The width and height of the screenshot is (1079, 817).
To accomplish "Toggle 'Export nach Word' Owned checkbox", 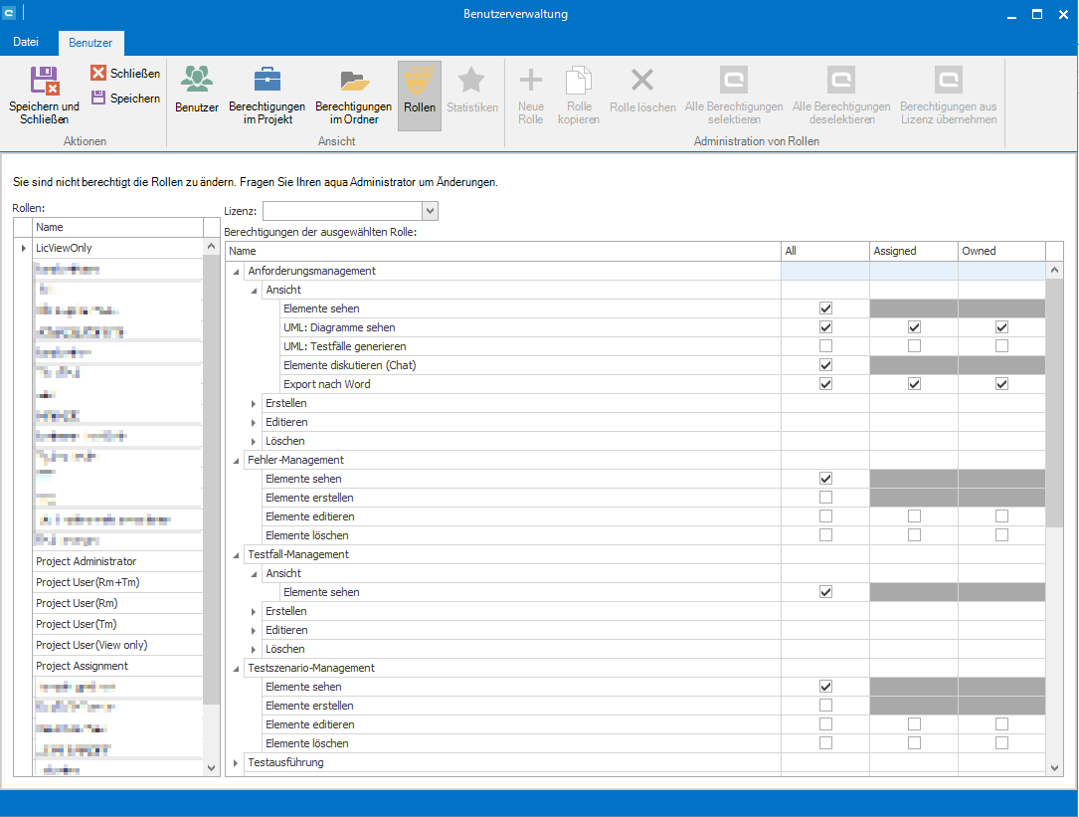I will coord(1001,384).
